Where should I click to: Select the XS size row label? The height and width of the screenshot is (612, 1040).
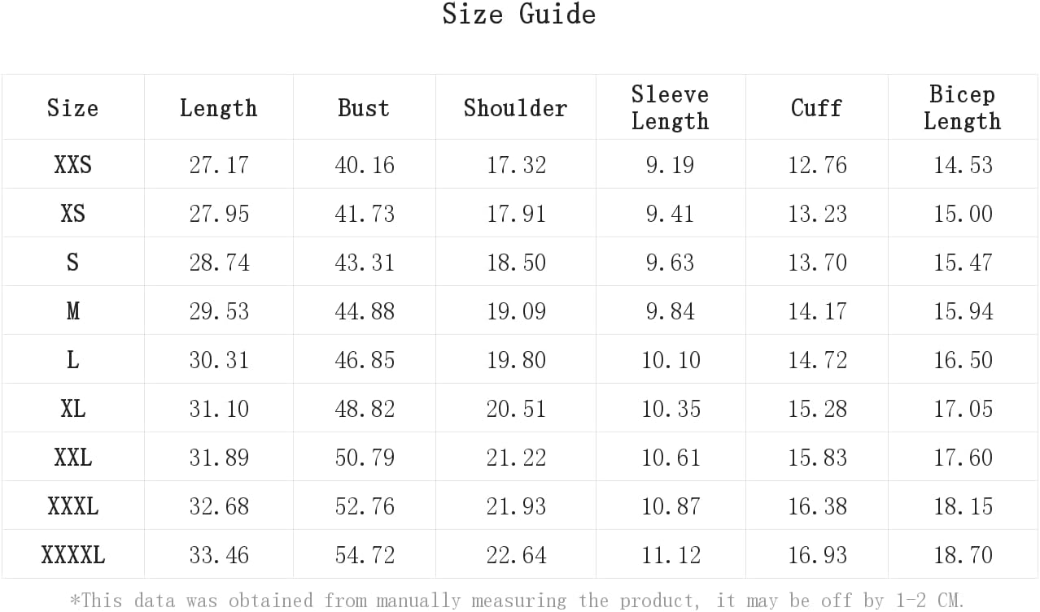72,214
